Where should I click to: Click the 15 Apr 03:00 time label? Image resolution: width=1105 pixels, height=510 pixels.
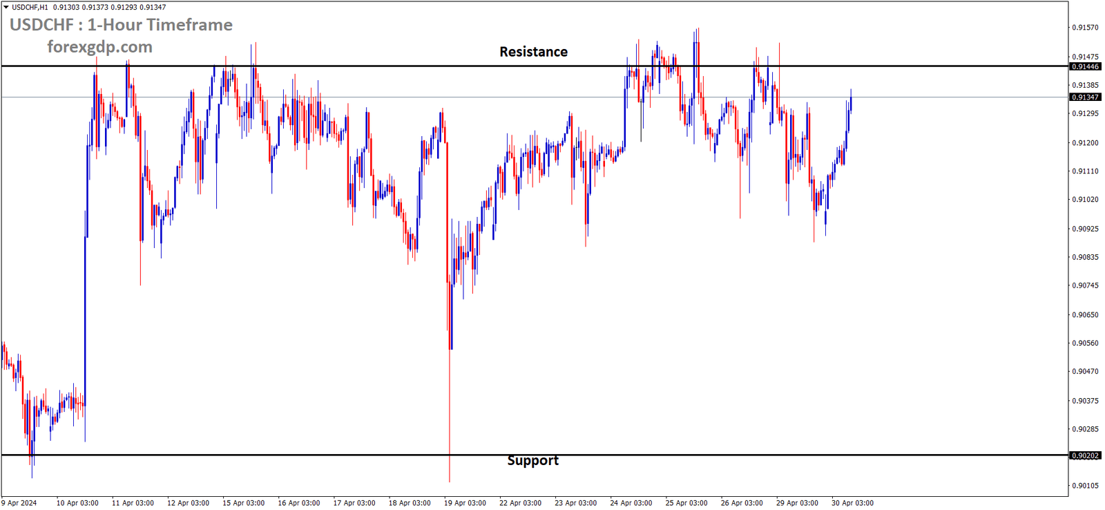click(243, 503)
